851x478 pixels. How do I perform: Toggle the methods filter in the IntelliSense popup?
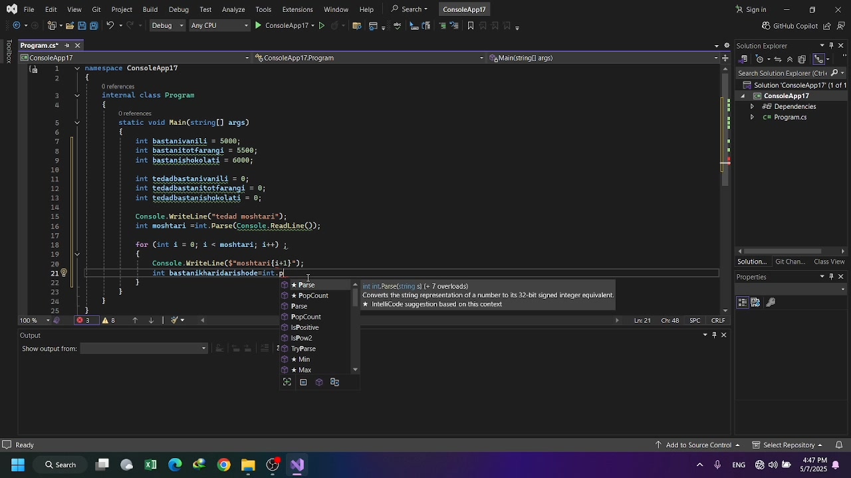(x=319, y=382)
